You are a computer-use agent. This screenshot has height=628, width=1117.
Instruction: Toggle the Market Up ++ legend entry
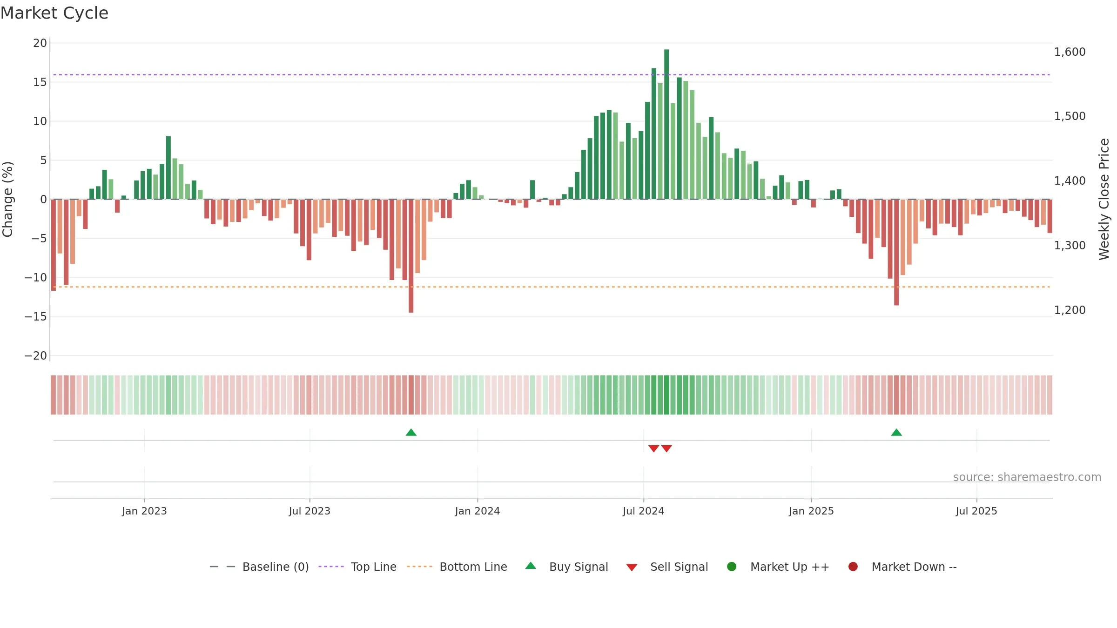[778, 567]
